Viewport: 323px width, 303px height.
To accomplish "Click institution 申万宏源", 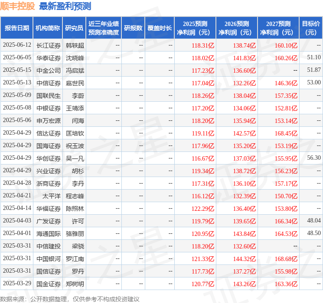I will pyautogui.click(x=49, y=121).
